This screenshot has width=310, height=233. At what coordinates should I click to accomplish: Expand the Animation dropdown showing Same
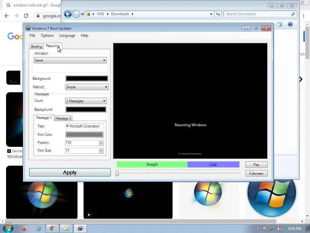[70, 60]
